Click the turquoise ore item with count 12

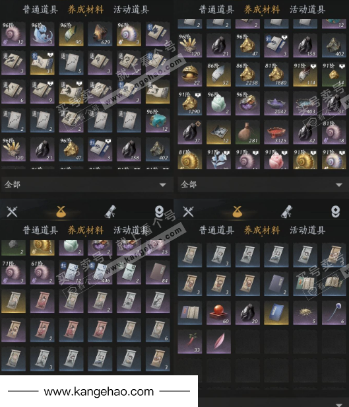point(158,121)
